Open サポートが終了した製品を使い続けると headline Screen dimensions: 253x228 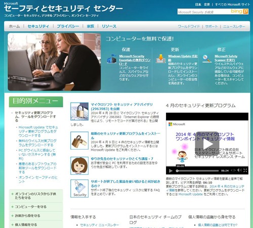(125, 184)
